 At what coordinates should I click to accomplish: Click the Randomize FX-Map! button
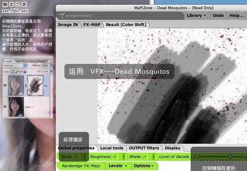point(81,166)
